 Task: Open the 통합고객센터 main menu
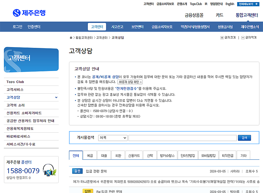click(247, 15)
